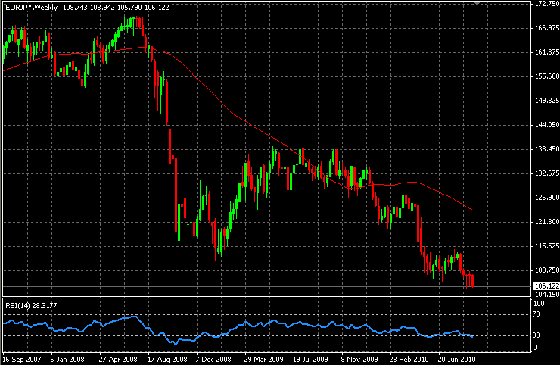The height and width of the screenshot is (365, 560).
Task: Click the 132.675 price axis label
Action: (x=547, y=173)
